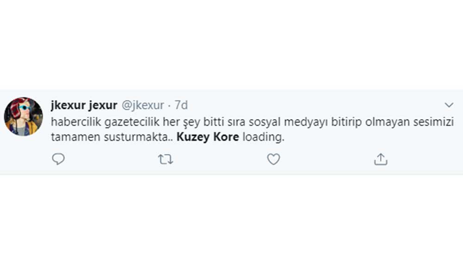Expand the tweet options chevron

449,104
